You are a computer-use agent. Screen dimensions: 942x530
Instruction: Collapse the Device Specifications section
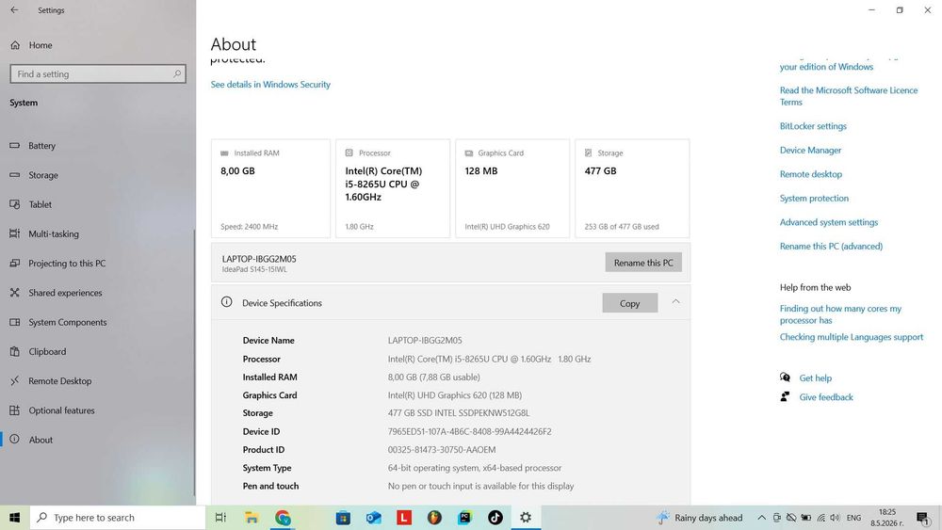[x=675, y=302]
